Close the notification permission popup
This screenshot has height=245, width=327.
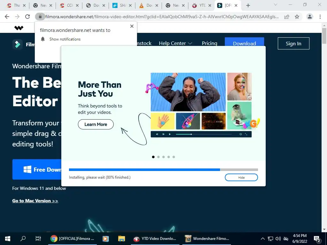(x=132, y=26)
